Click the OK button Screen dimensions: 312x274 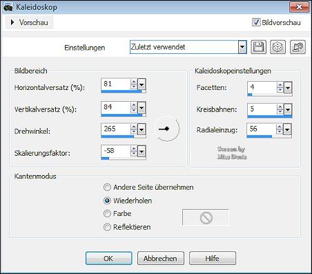coord(109,258)
